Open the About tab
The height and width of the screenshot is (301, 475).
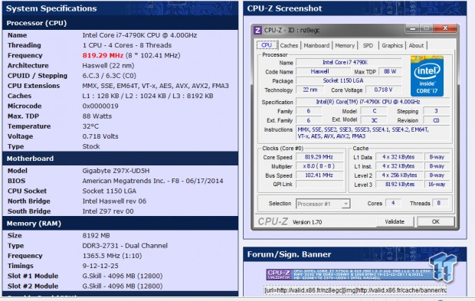pyautogui.click(x=416, y=45)
